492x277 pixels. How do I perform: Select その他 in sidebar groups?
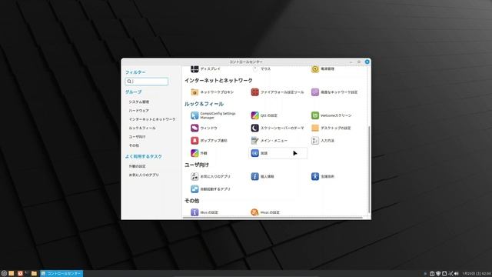134,145
